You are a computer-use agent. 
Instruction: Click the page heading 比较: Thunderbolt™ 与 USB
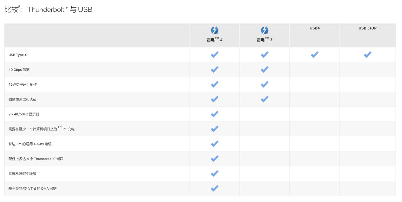coord(48,10)
